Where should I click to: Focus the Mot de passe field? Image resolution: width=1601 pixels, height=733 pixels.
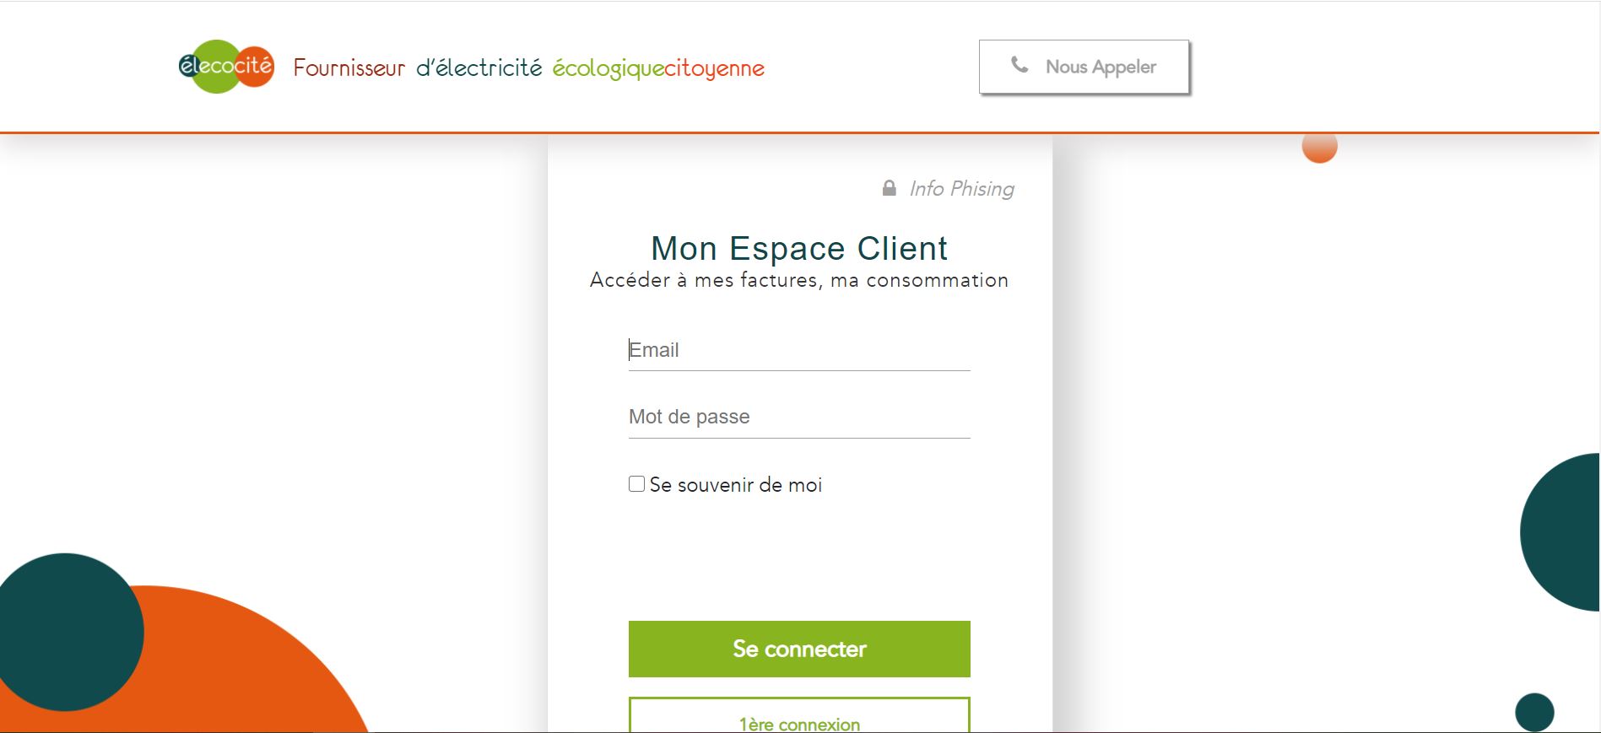click(799, 417)
